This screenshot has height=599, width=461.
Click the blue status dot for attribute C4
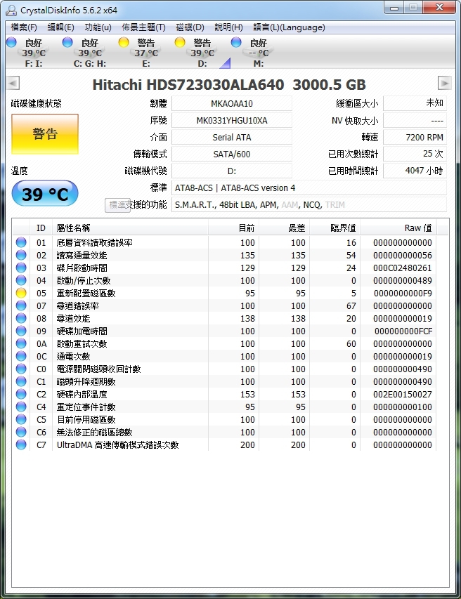tap(21, 407)
